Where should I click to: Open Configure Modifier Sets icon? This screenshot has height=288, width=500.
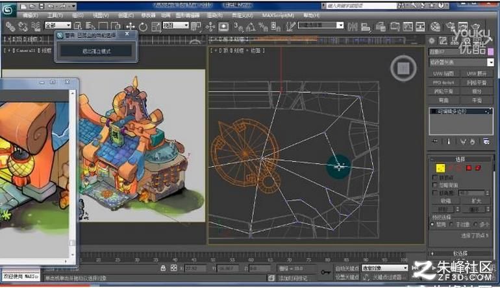(x=486, y=141)
